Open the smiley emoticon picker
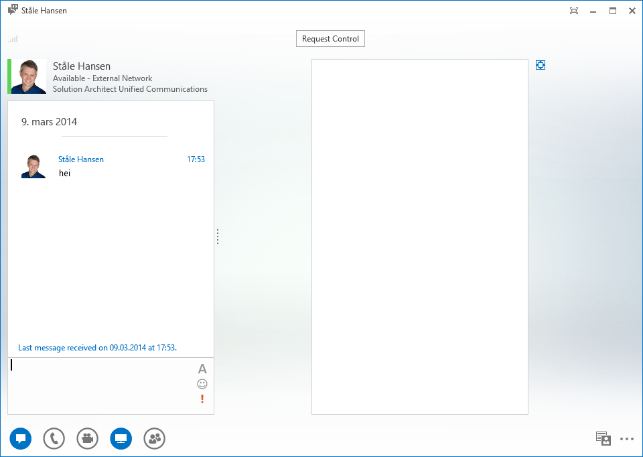 tap(202, 383)
